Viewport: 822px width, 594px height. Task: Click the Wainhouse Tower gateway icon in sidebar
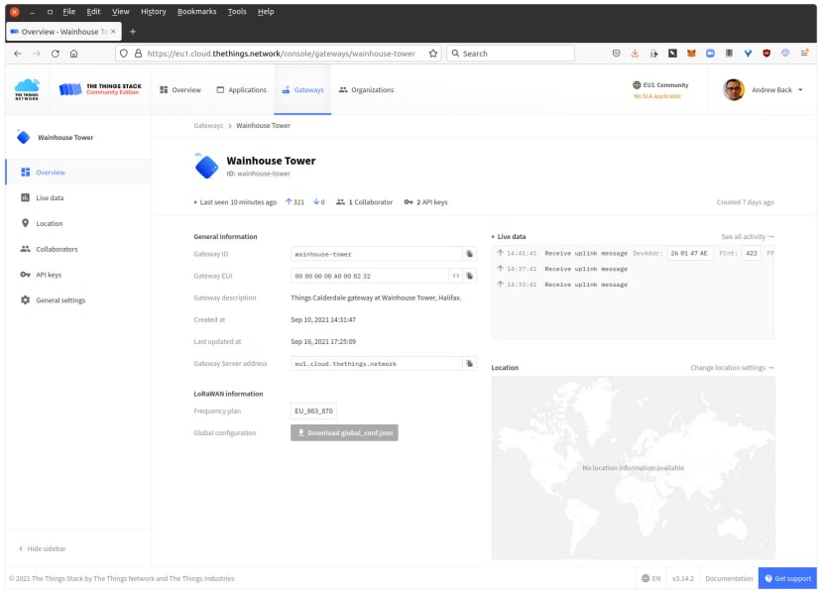(x=24, y=138)
